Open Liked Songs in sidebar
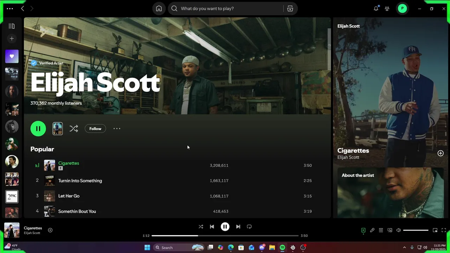The width and height of the screenshot is (450, 253). [12, 56]
